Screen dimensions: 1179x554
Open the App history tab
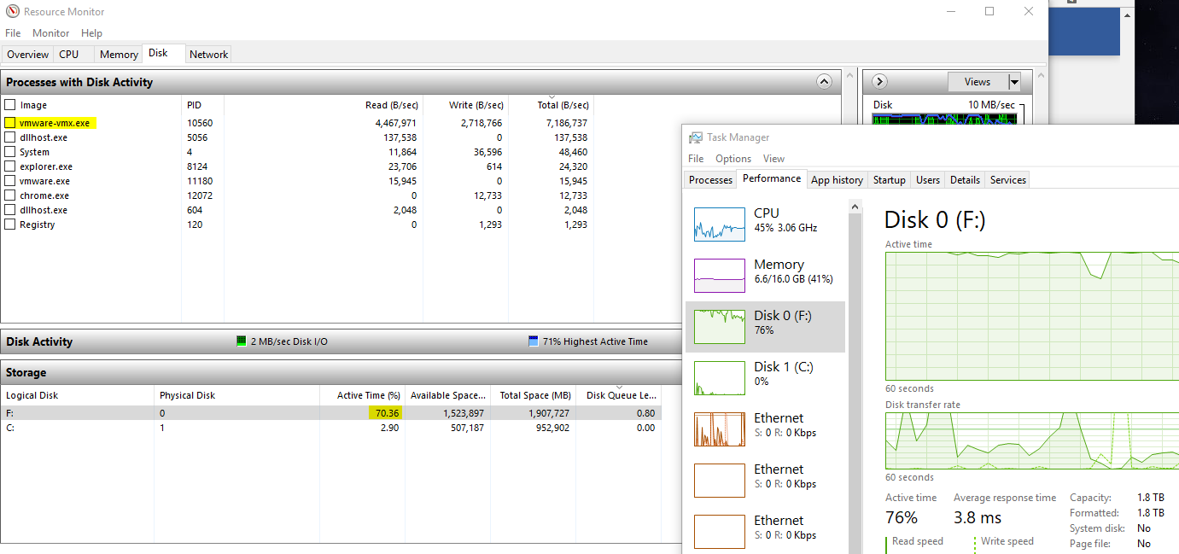[x=837, y=180]
